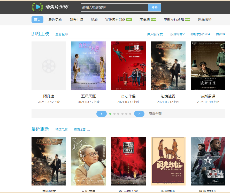230x193 pixels.
Task: Open the 合法伴侣 movie poster
Action: pyautogui.click(x=128, y=66)
